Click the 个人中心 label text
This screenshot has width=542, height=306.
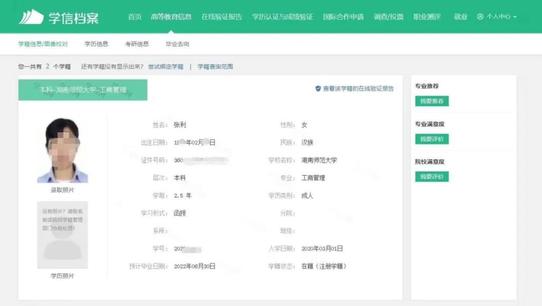coord(498,17)
